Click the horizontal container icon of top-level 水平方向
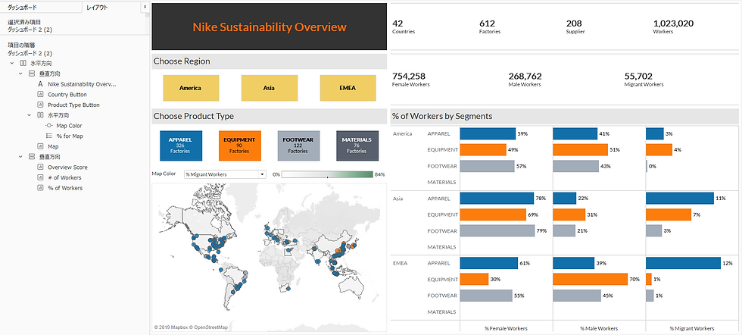 23,64
